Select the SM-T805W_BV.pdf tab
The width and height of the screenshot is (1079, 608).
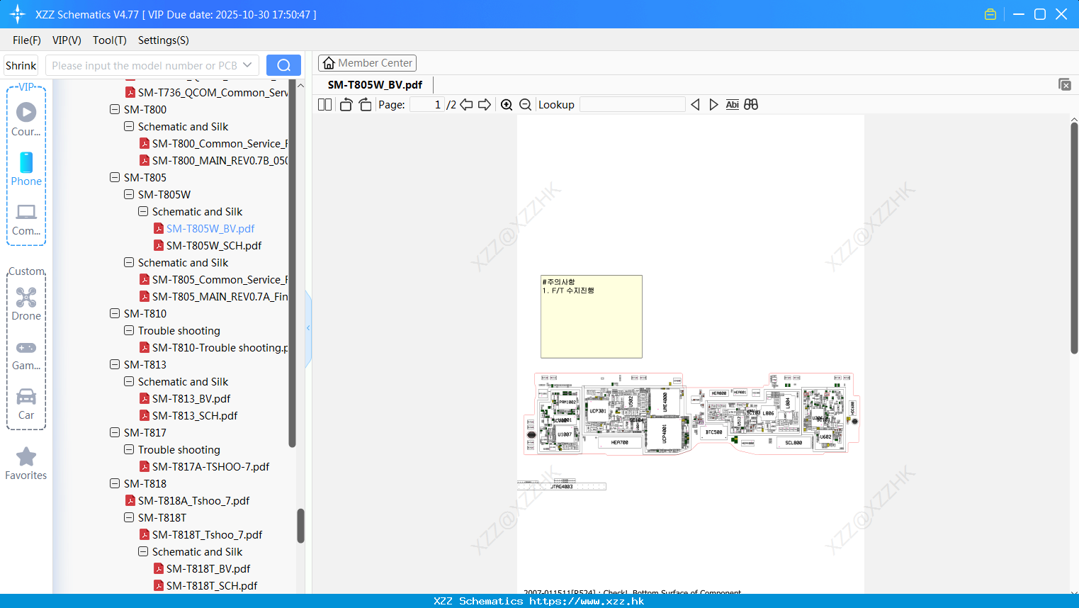point(375,84)
